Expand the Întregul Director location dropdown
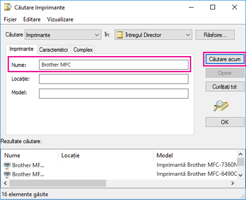 tap(154, 35)
